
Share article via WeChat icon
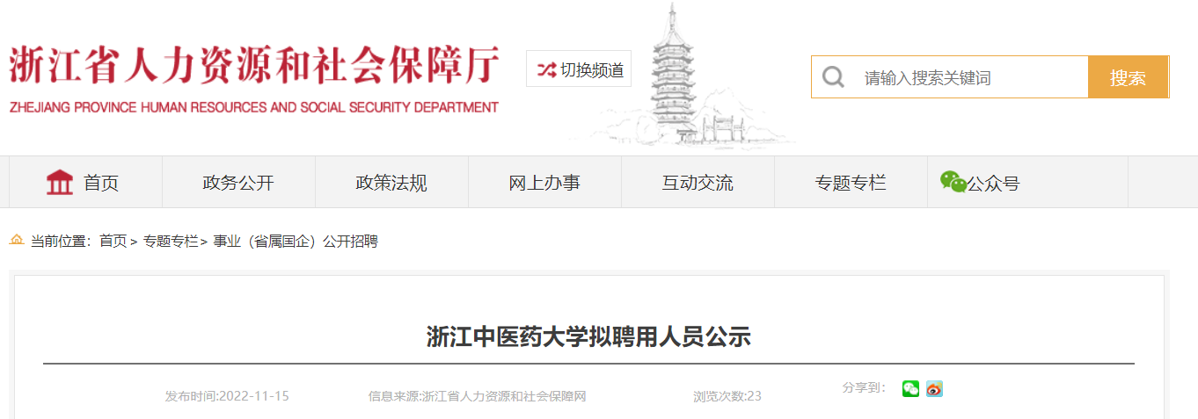910,388
